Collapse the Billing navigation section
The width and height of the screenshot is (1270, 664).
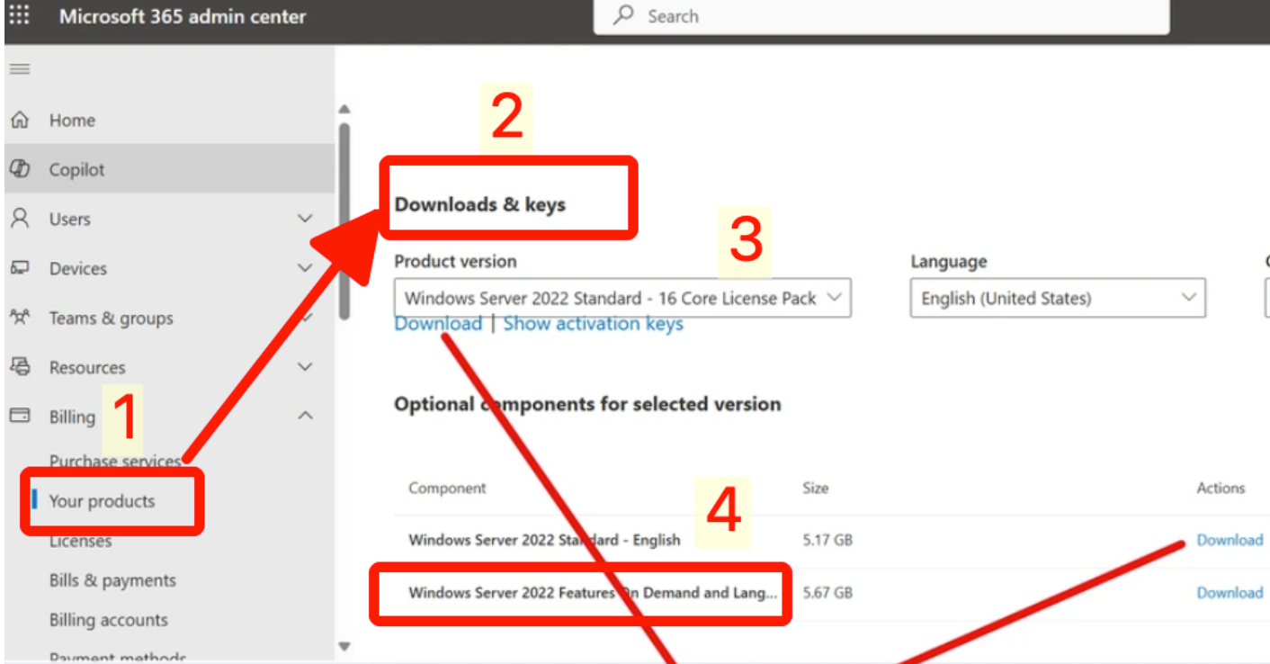(x=306, y=416)
